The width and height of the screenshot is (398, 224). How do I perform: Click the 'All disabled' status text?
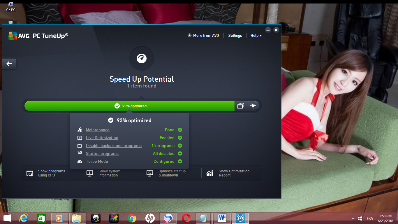[x=164, y=154]
